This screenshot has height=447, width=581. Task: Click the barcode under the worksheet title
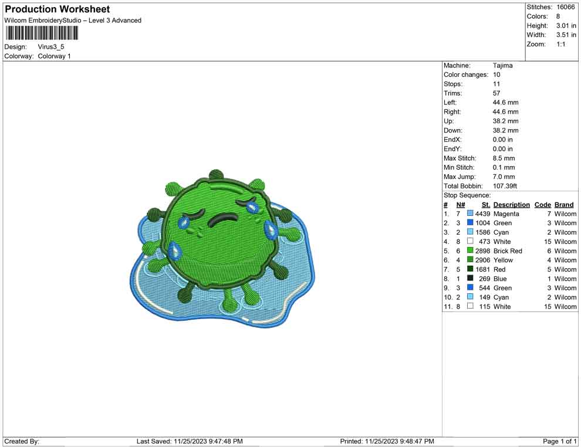pyautogui.click(x=42, y=33)
